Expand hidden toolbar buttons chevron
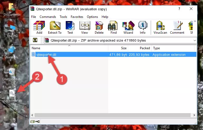 [x=195, y=21]
